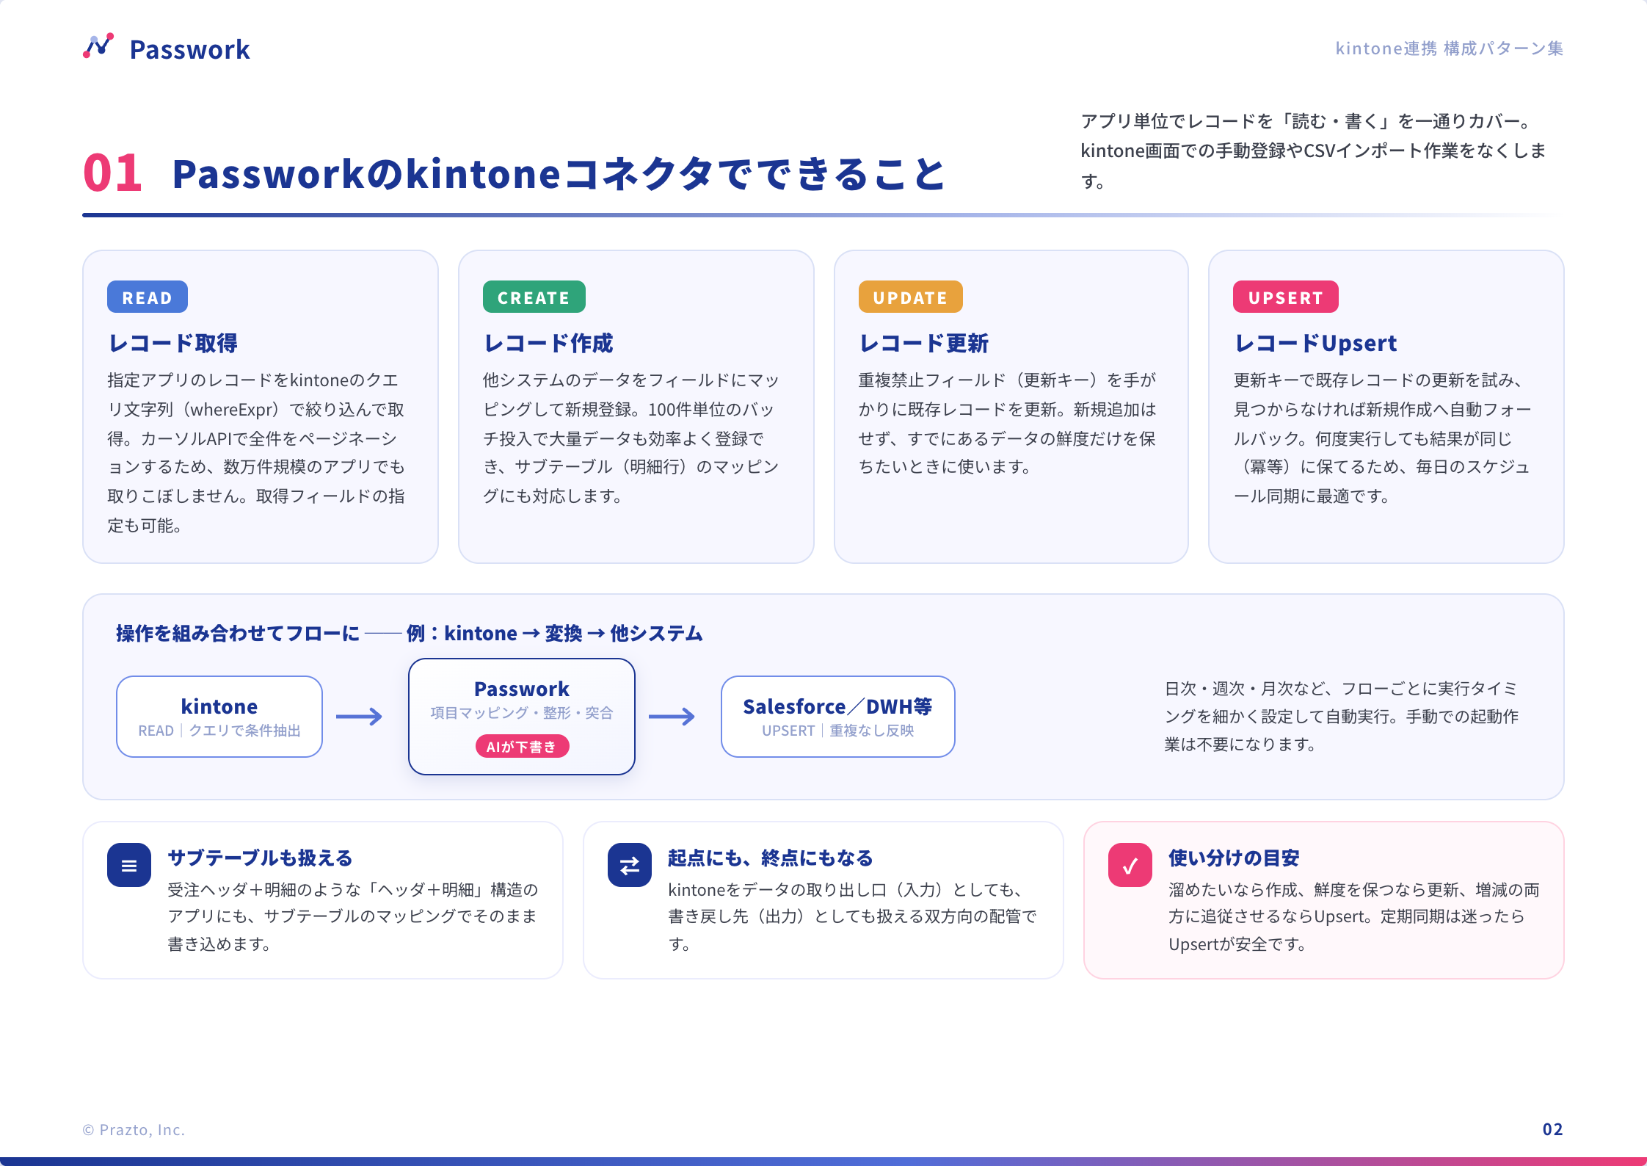Click the card heading レコード作成
The image size is (1647, 1166).
(548, 343)
